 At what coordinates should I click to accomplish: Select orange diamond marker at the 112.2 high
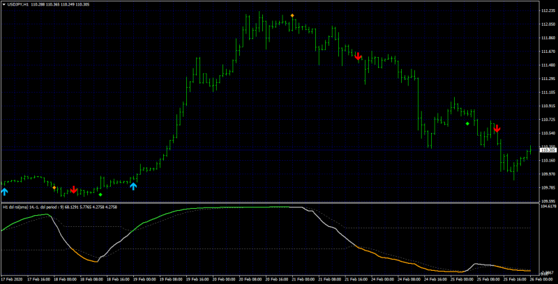coord(292,15)
